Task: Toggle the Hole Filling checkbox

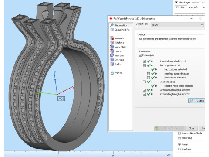Action: point(179,138)
